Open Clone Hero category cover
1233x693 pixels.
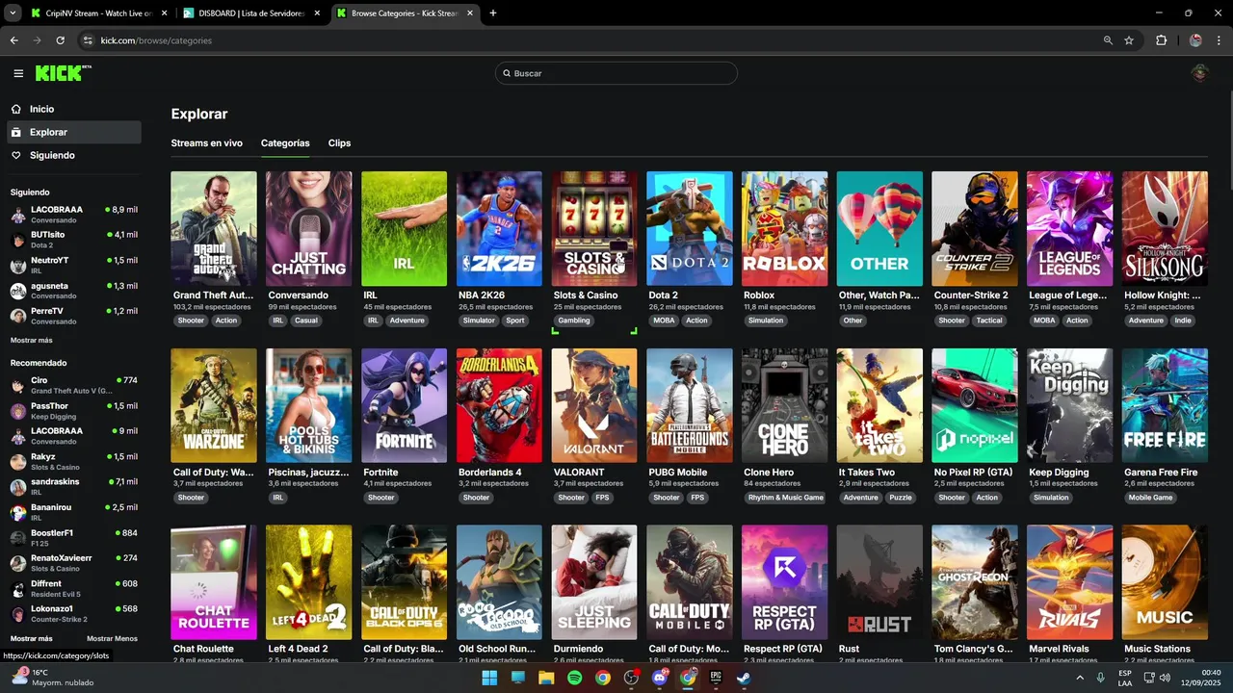coord(784,405)
